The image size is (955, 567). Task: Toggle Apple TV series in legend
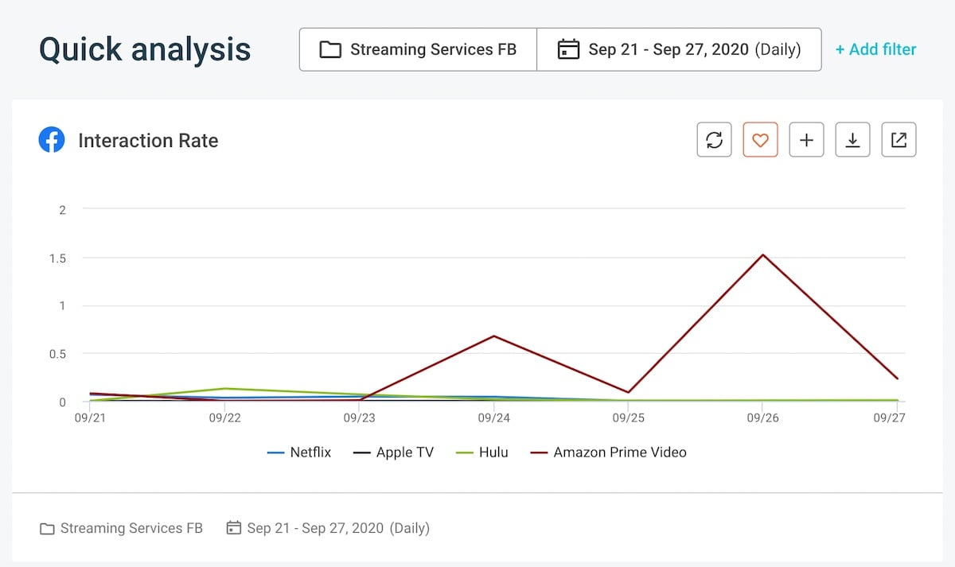(393, 452)
